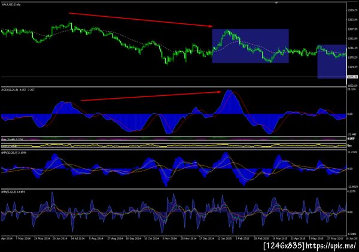Click the 18 Sep 2014 date on time axis
This screenshot has height=252, width=359.
(133, 238)
